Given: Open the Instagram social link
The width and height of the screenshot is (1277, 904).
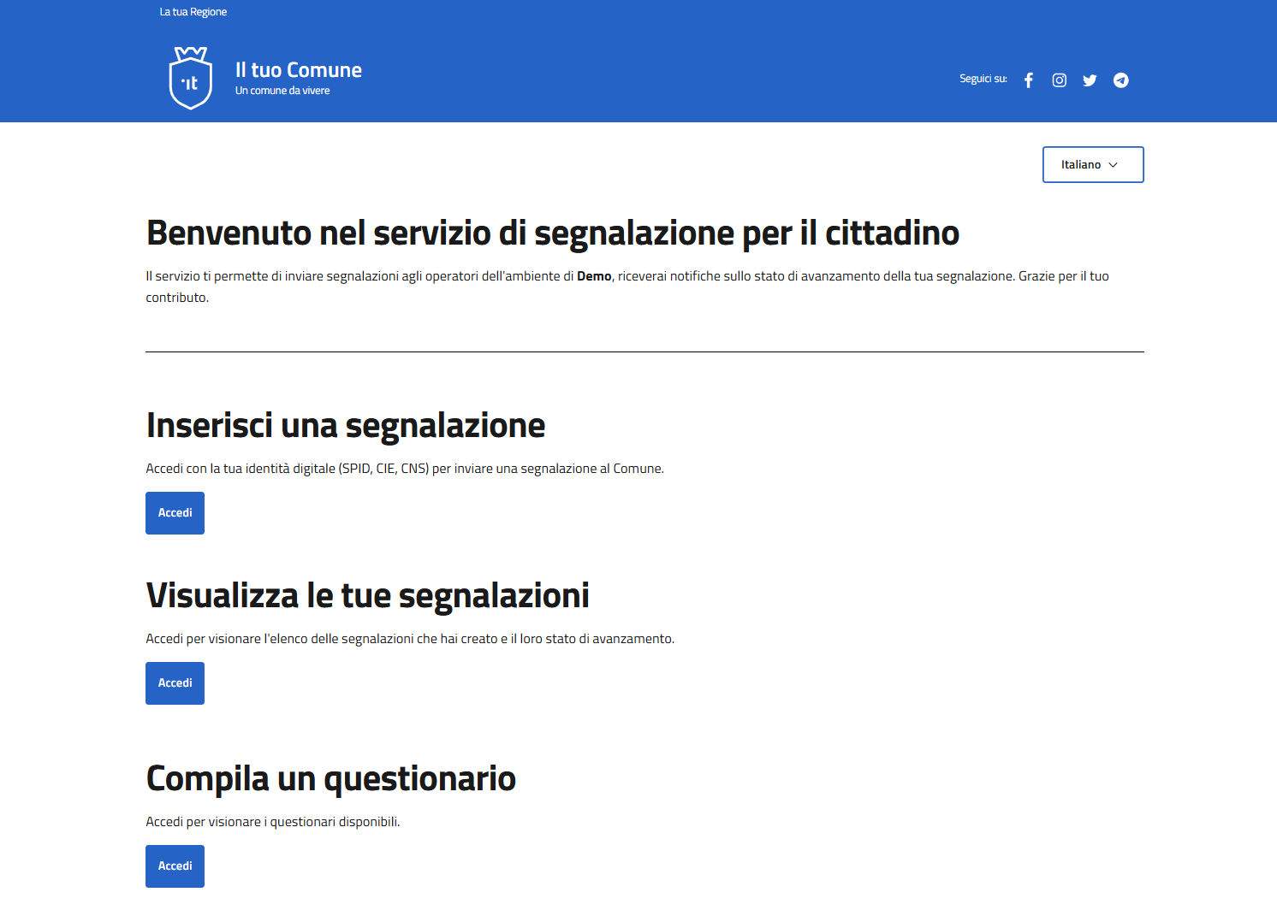Looking at the screenshot, I should tap(1060, 80).
